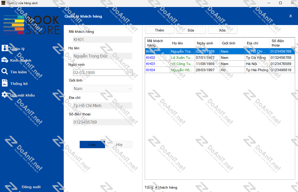Click the Địa chỉ input field
Viewport: 298px width, 192px height.
click(103, 106)
